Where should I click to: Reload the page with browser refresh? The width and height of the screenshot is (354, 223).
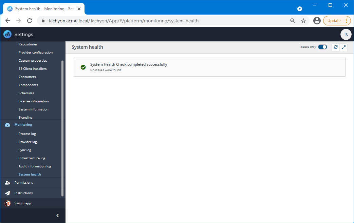[x=30, y=21]
